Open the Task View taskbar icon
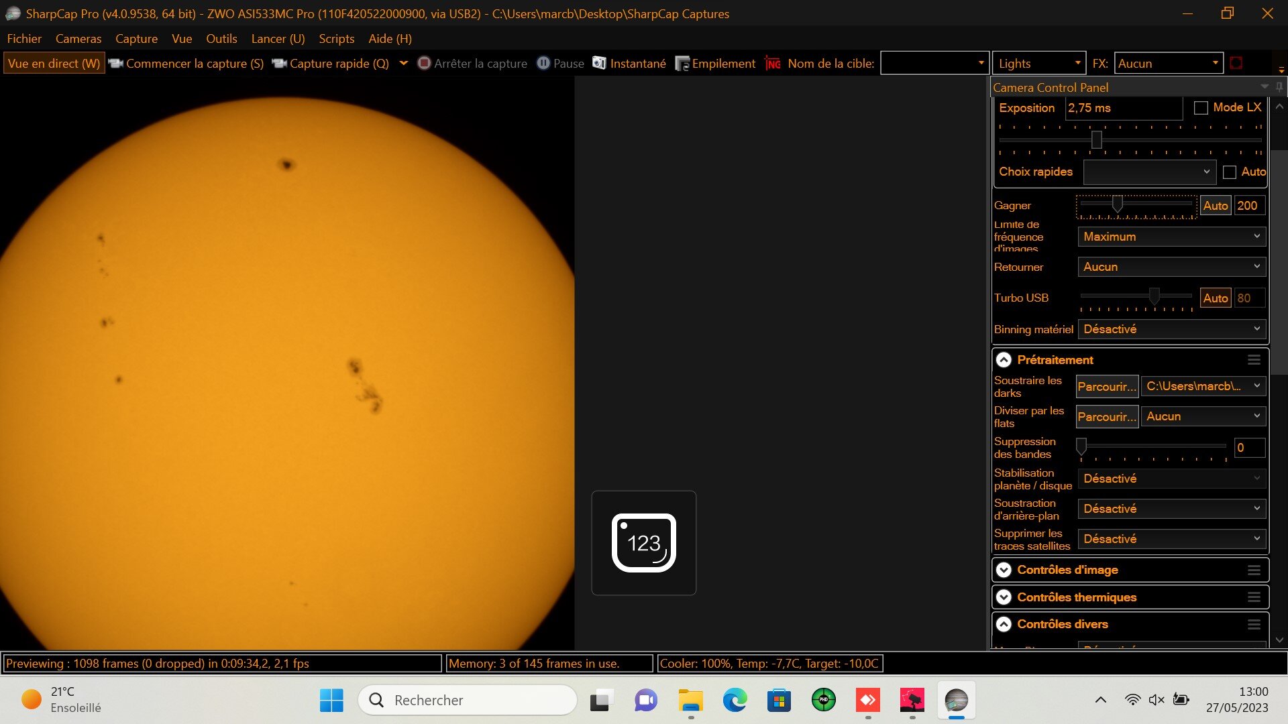This screenshot has width=1288, height=724. (601, 701)
